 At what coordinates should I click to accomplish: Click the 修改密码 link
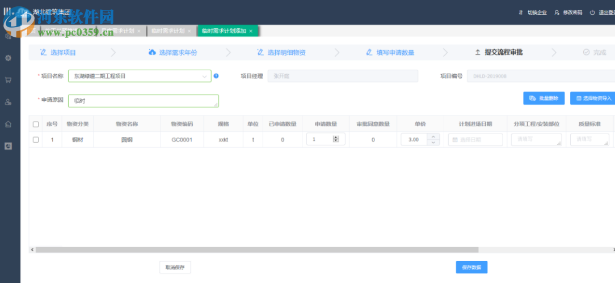[572, 12]
